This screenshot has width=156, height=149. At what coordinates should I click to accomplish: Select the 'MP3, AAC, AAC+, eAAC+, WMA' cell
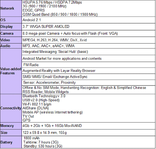[x=89, y=46]
